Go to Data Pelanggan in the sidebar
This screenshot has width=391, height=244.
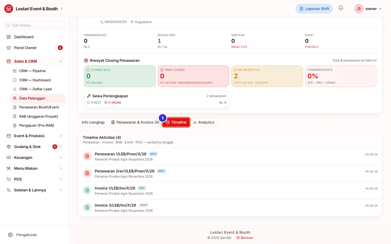click(x=38, y=98)
